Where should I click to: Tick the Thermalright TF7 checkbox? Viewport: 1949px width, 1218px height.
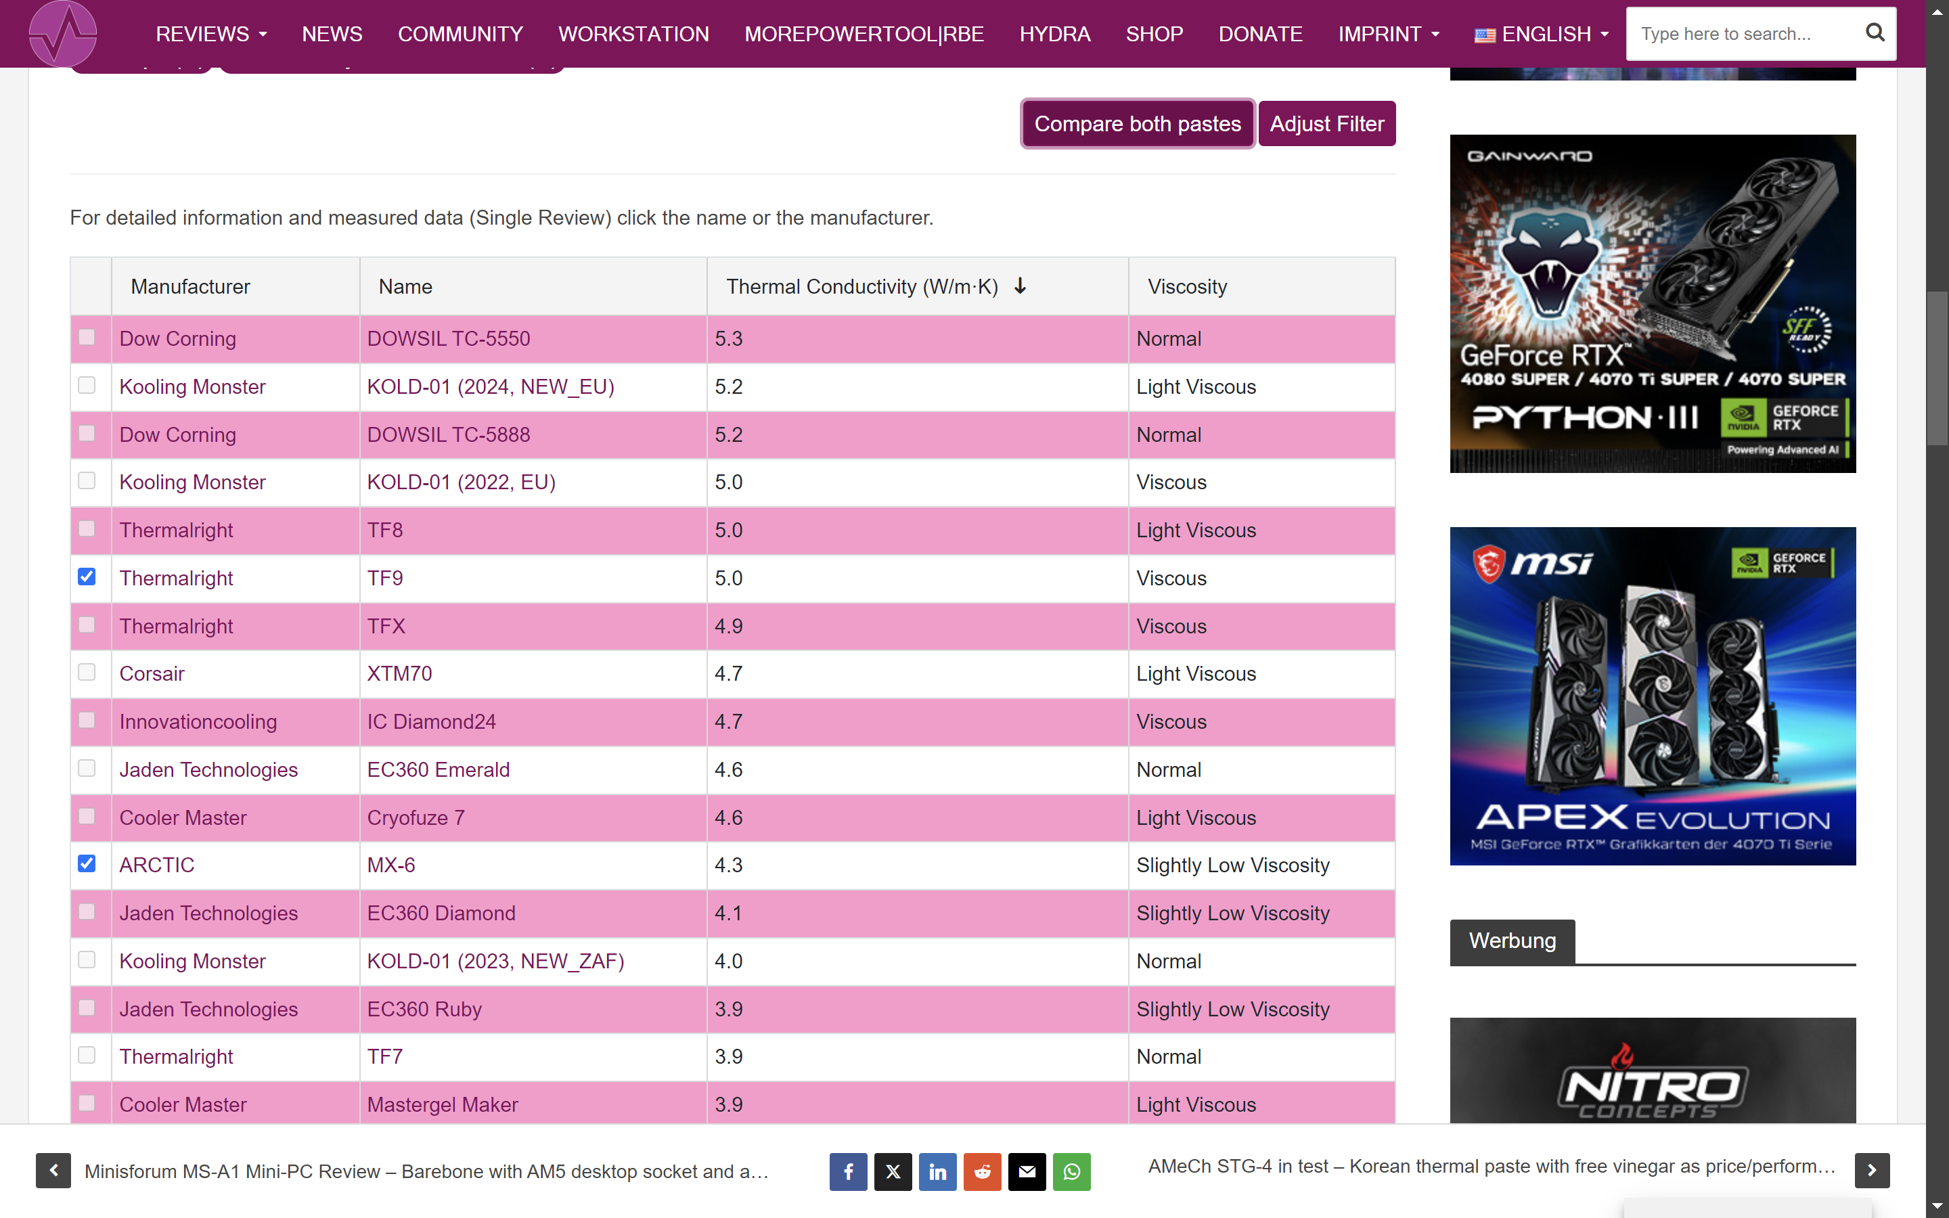tap(87, 1054)
